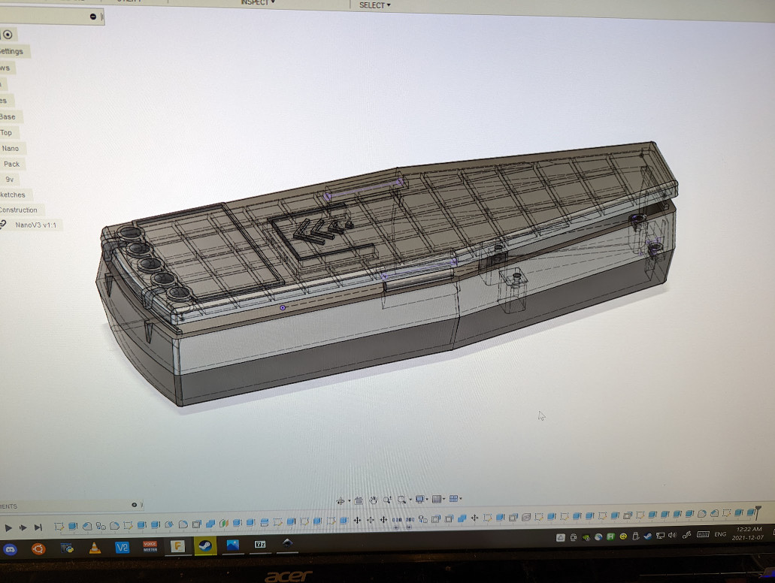Play the design timeline
Screen dimensions: 775x583
(8, 527)
